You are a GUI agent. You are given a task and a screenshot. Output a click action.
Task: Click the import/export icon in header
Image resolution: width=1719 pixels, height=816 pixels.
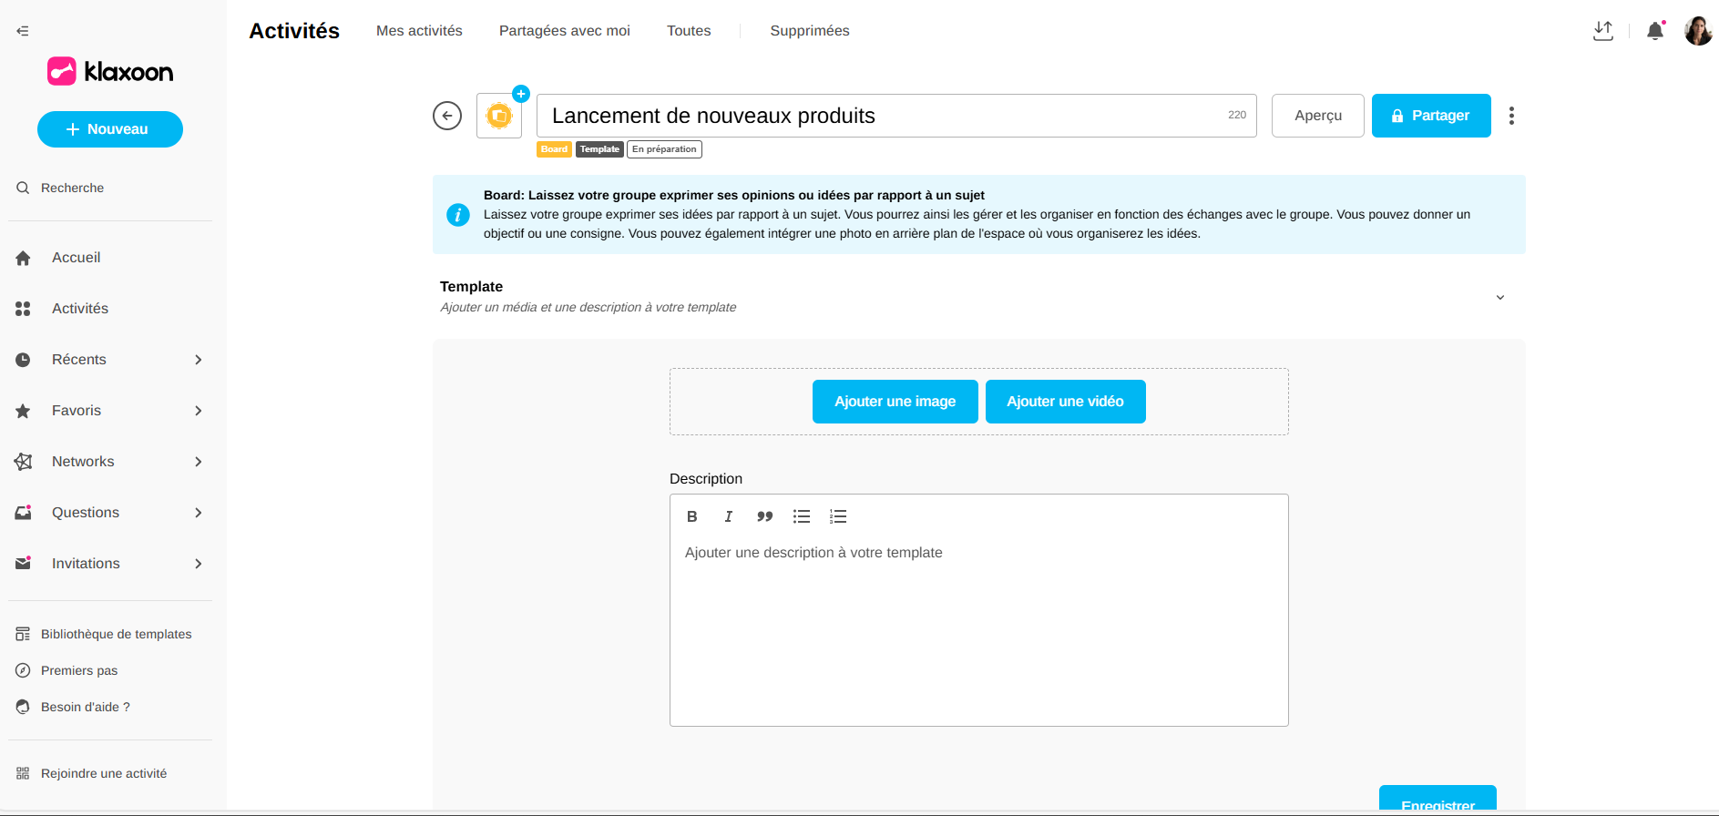(1603, 31)
